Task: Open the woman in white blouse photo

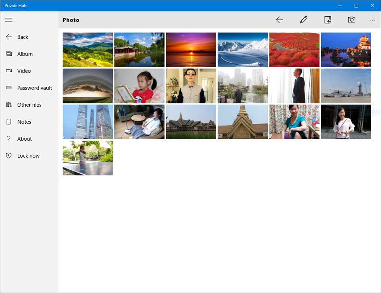Action: pos(346,122)
